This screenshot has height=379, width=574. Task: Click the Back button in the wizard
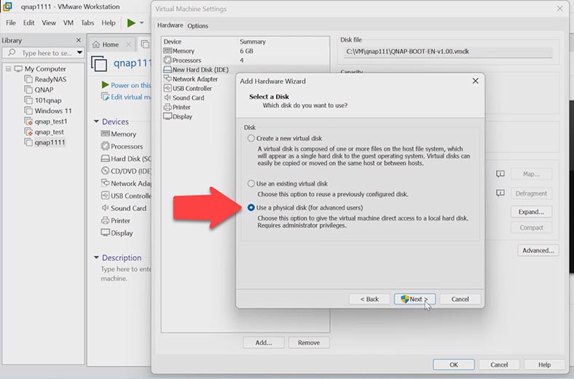point(369,299)
